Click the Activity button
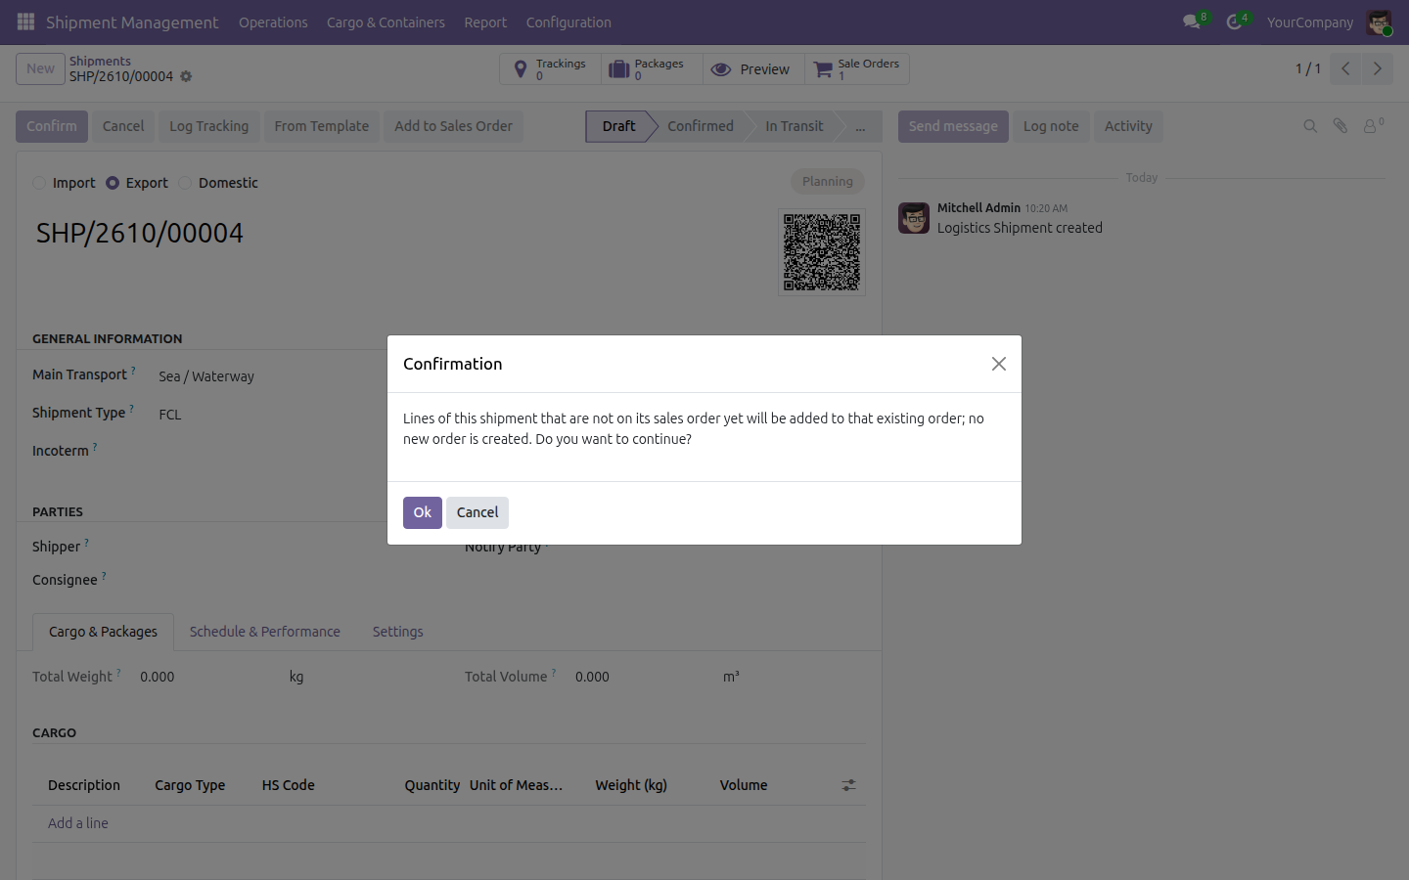This screenshot has width=1409, height=880. tap(1128, 126)
